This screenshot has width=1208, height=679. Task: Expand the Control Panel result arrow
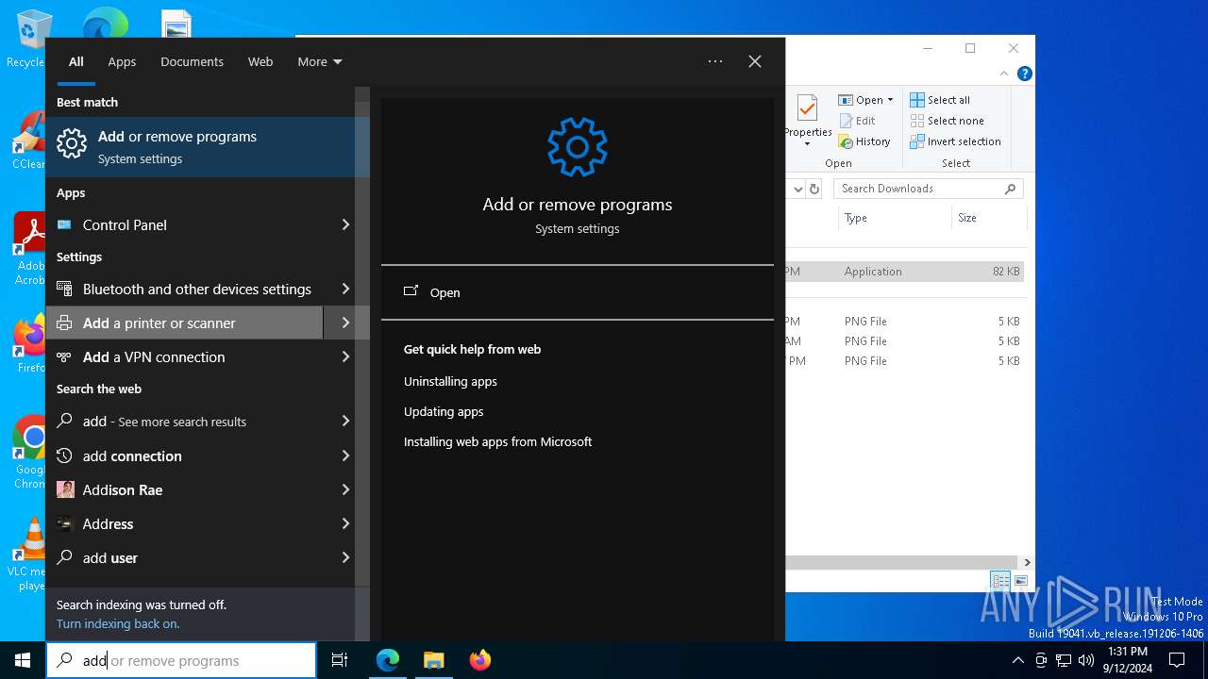coord(345,224)
